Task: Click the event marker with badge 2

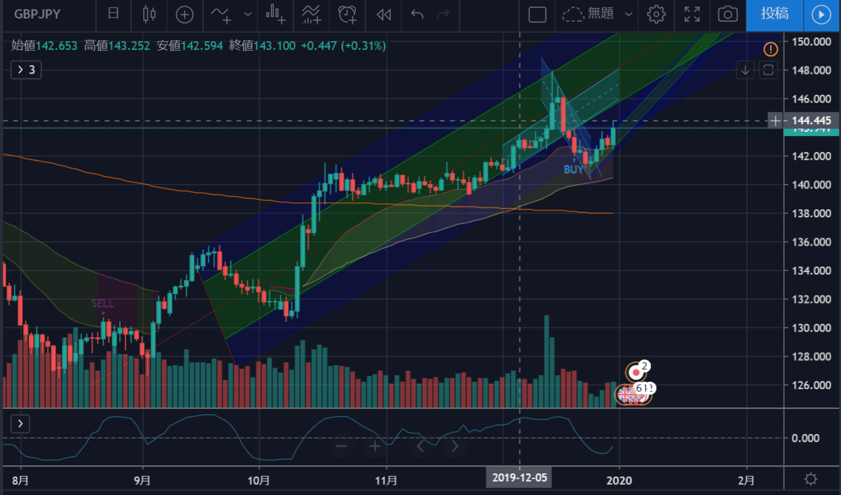Action: pos(636,372)
